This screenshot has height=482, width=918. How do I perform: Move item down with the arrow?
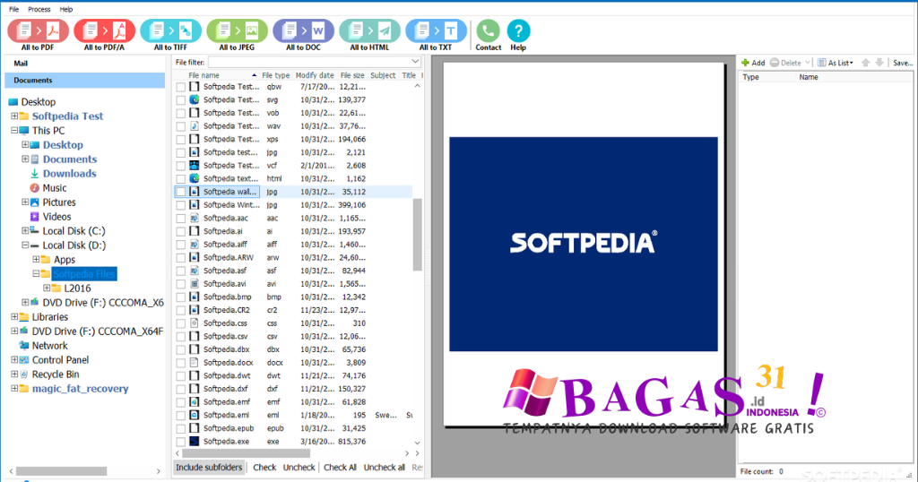coord(879,63)
